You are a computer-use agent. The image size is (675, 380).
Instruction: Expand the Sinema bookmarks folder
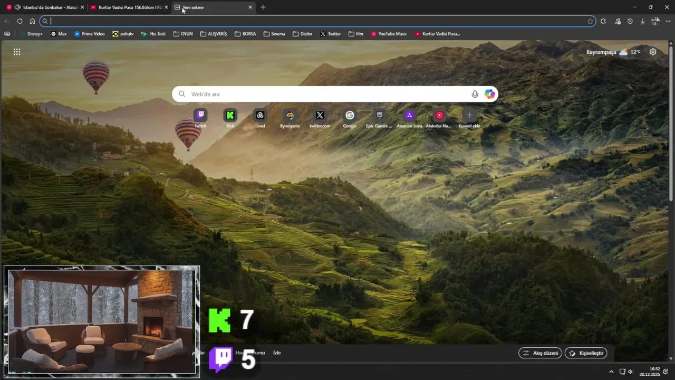click(x=274, y=34)
